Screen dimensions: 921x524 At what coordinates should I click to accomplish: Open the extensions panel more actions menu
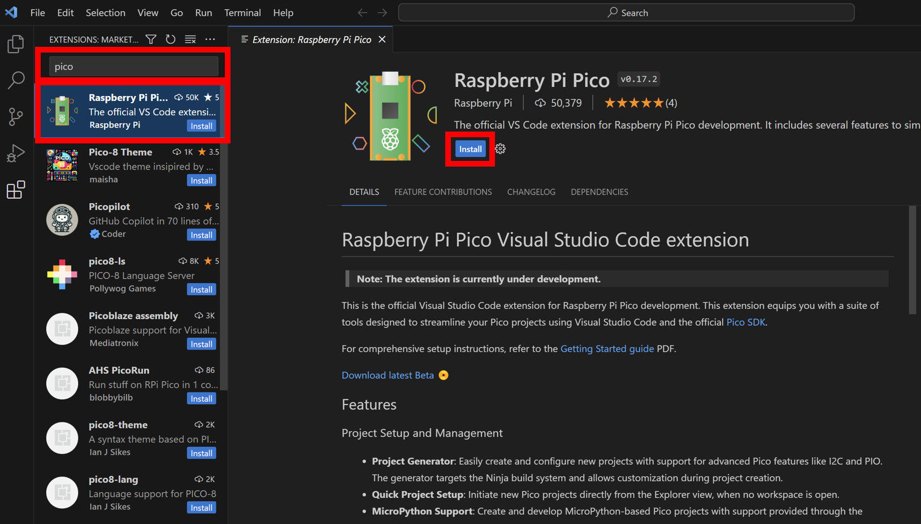pyautogui.click(x=210, y=40)
